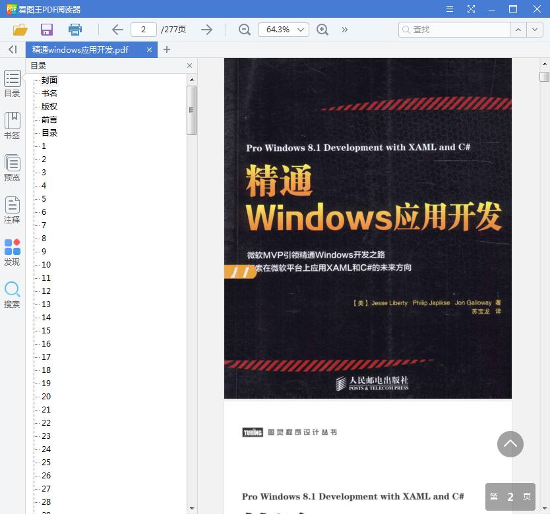Image resolution: width=550 pixels, height=514 pixels.
Task: Jump to outline chapter 21
Action: (46, 409)
